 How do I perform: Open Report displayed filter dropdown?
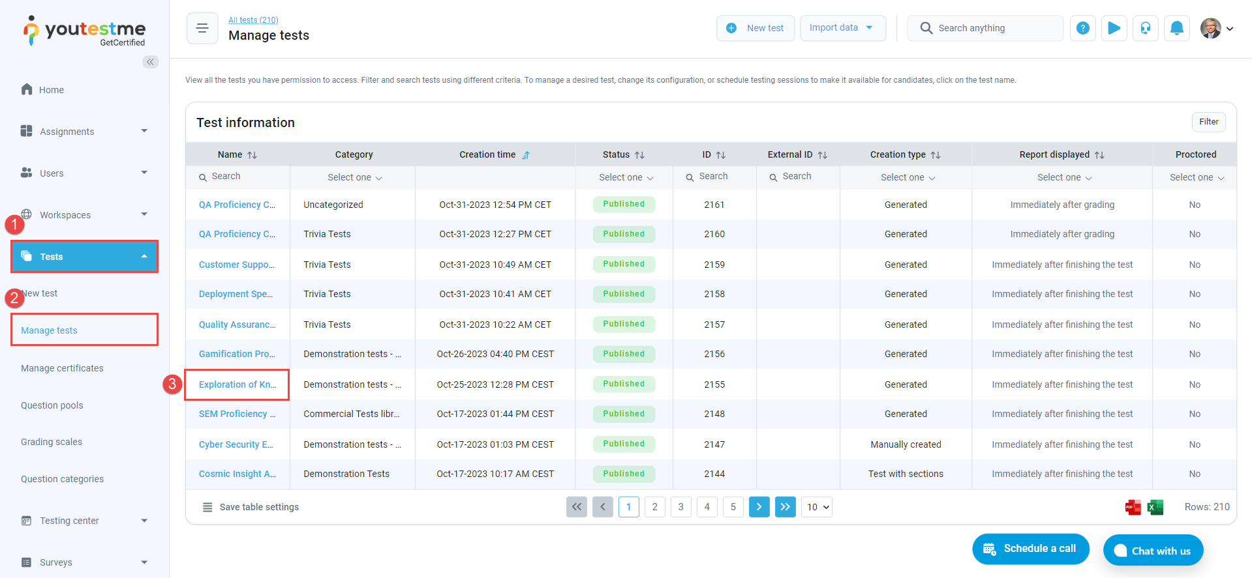point(1064,177)
